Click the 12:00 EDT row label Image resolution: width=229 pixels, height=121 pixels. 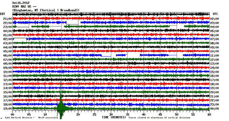tap(8, 80)
